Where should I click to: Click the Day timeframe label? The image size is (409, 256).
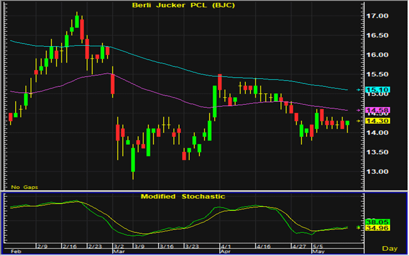pyautogui.click(x=390, y=248)
